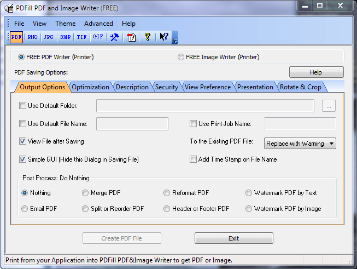Click the Exit button
The image size is (357, 269).
tap(234, 238)
